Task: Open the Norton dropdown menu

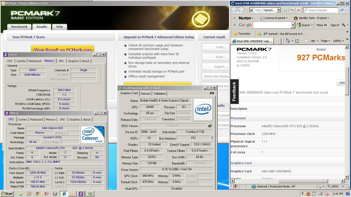Action: [246, 18]
